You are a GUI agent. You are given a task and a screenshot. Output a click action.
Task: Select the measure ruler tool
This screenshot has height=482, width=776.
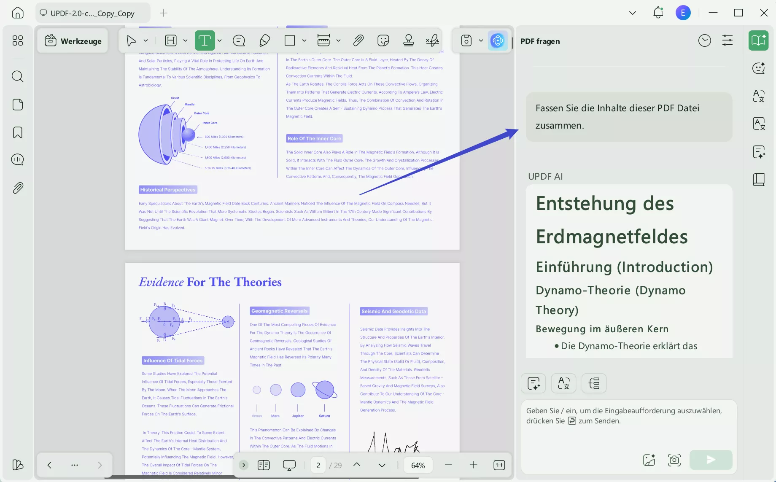(x=323, y=41)
